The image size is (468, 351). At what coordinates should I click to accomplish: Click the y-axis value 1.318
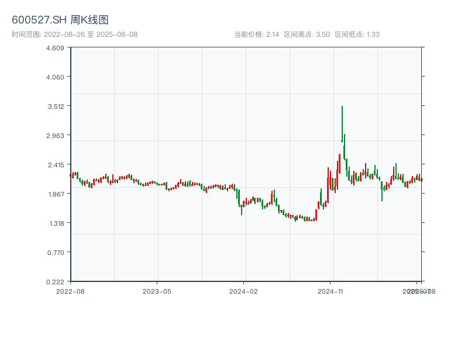point(57,223)
